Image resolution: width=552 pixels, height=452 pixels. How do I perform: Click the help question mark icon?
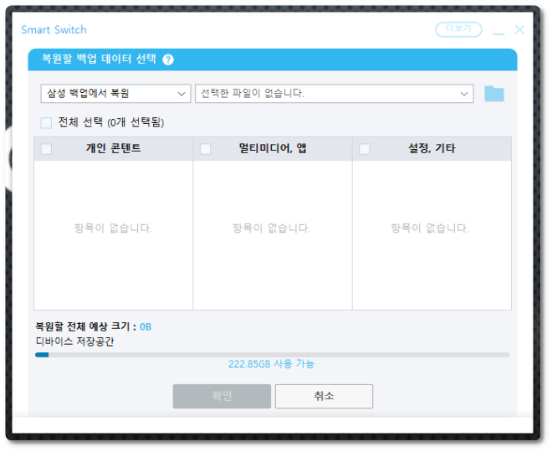[x=168, y=59]
